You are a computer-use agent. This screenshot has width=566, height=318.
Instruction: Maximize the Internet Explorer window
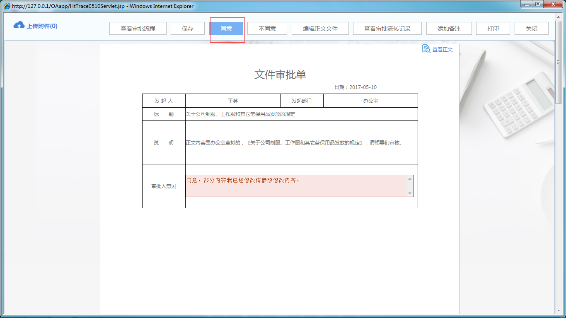click(x=538, y=5)
